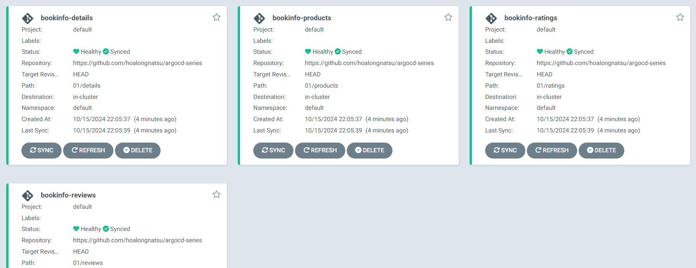Click the git icon beside bookinfo-products
The height and width of the screenshot is (268, 696).
click(260, 18)
